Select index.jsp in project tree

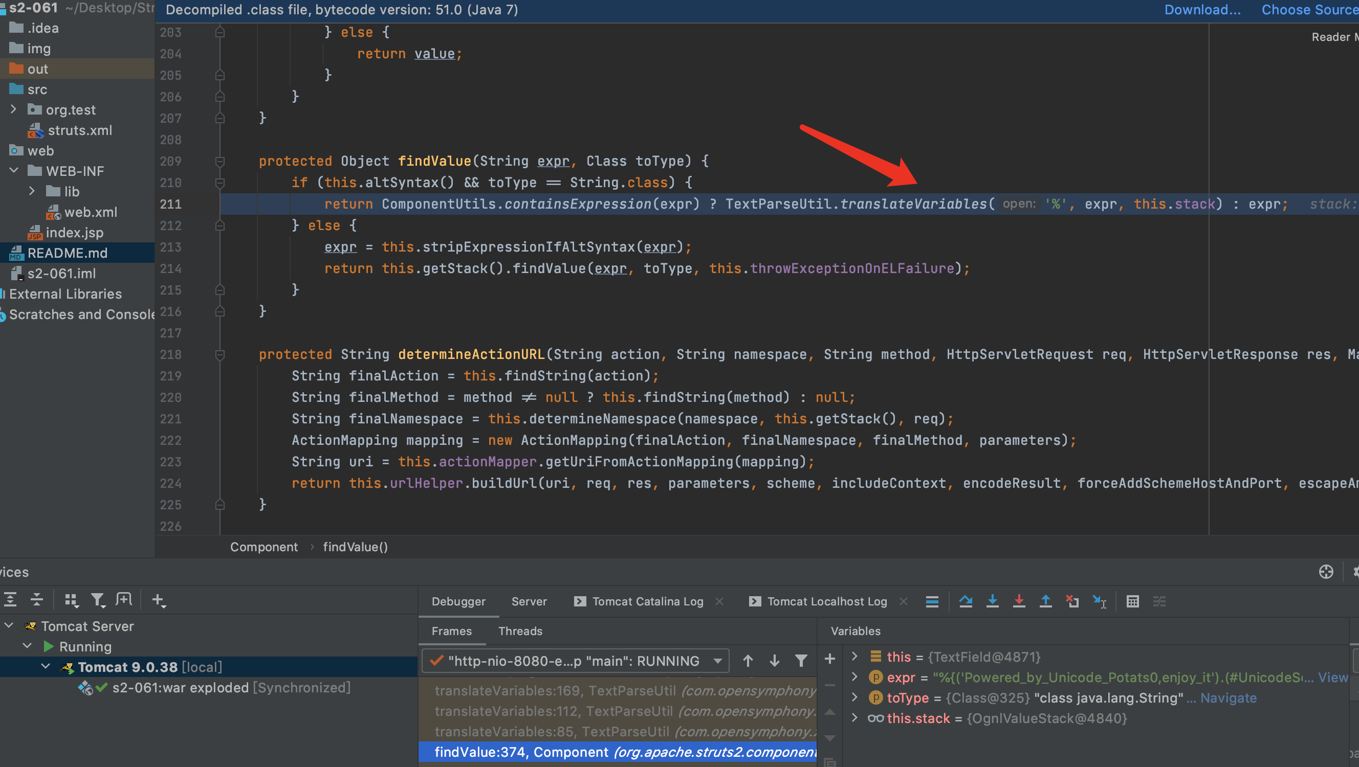(74, 232)
